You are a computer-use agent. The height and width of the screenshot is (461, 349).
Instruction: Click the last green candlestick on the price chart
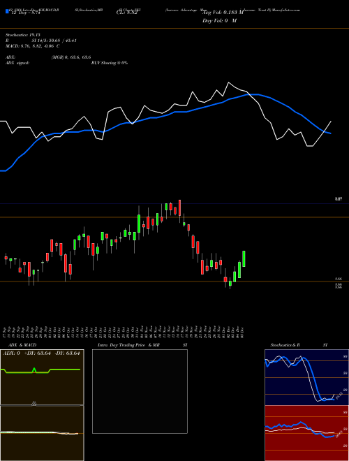click(244, 258)
